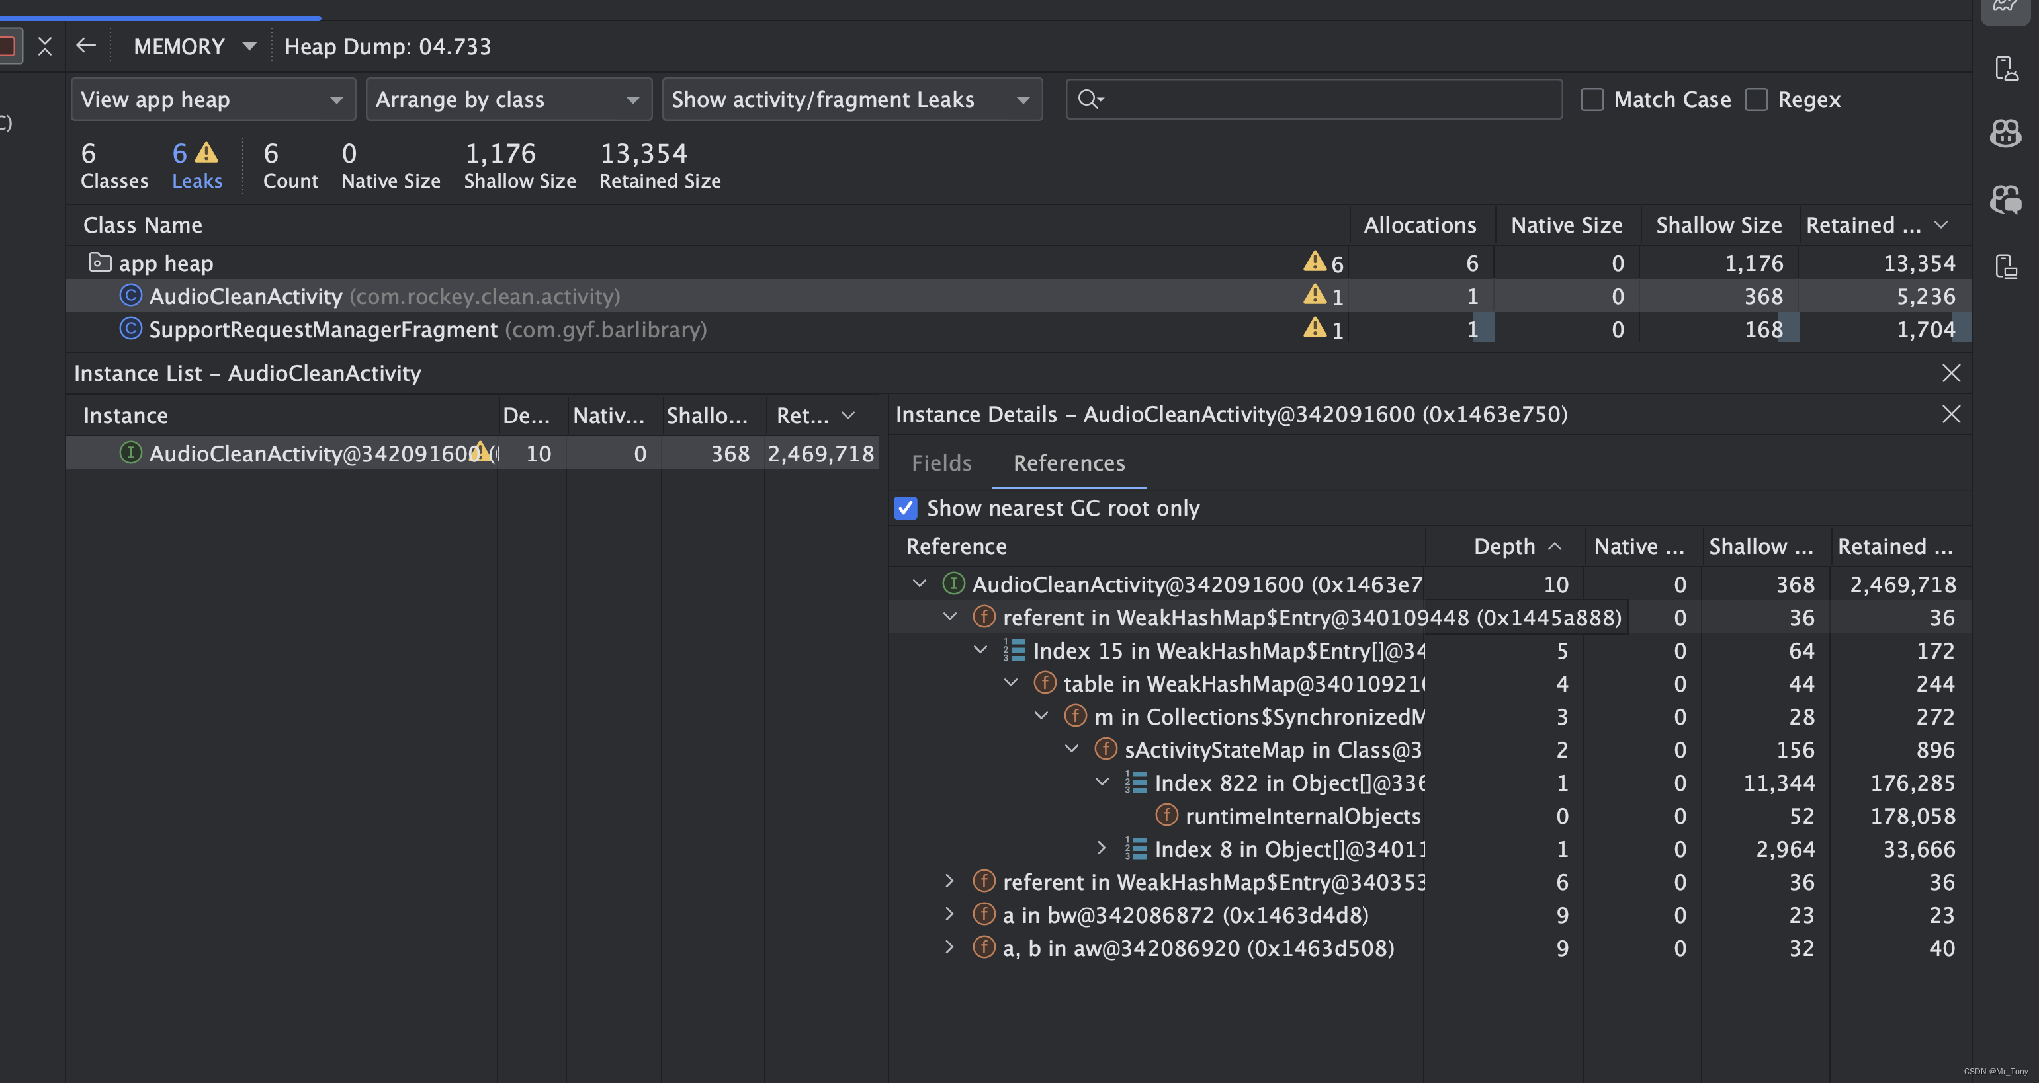Screen dimensions: 2039x1083
Task: Enable Match Case checkbox in search bar
Action: [1594, 99]
